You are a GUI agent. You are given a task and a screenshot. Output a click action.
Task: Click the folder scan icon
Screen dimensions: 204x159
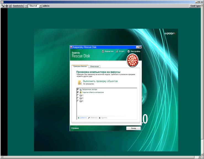pos(80,82)
